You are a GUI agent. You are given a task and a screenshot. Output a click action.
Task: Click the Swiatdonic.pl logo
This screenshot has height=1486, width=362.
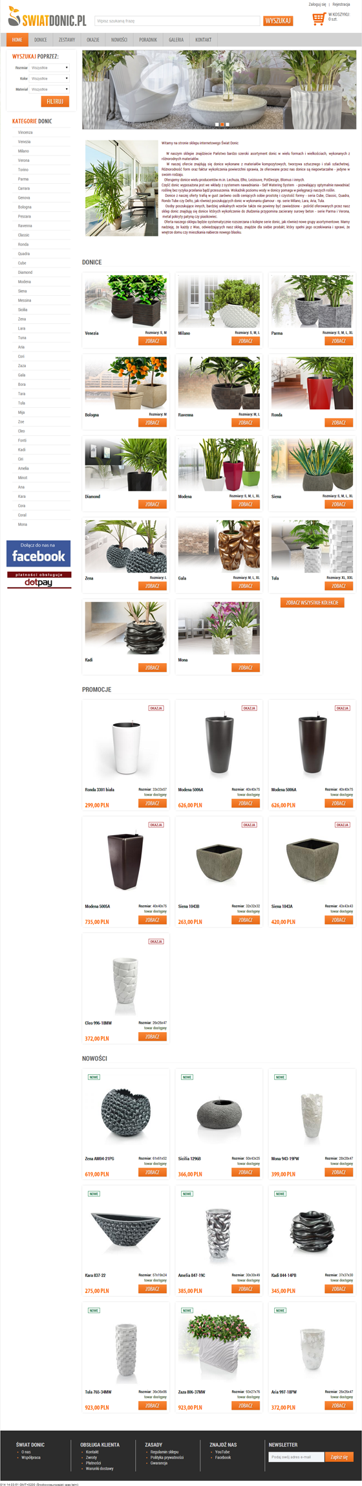(47, 19)
